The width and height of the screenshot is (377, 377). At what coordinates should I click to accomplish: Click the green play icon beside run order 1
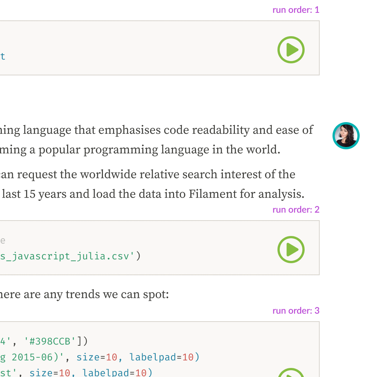(291, 49)
